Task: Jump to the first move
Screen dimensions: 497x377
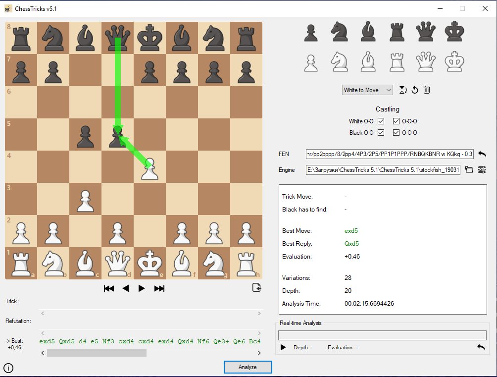Action: click(x=109, y=288)
